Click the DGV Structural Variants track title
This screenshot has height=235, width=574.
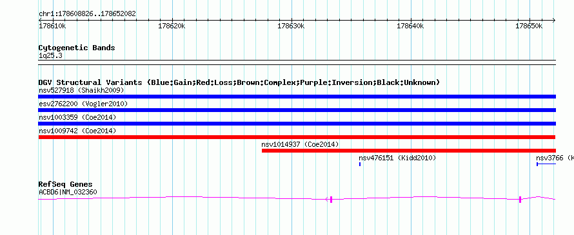coord(239,82)
